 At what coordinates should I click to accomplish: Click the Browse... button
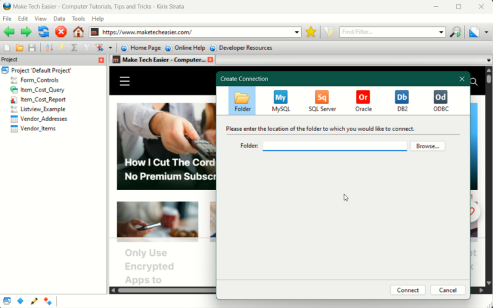[x=427, y=146]
